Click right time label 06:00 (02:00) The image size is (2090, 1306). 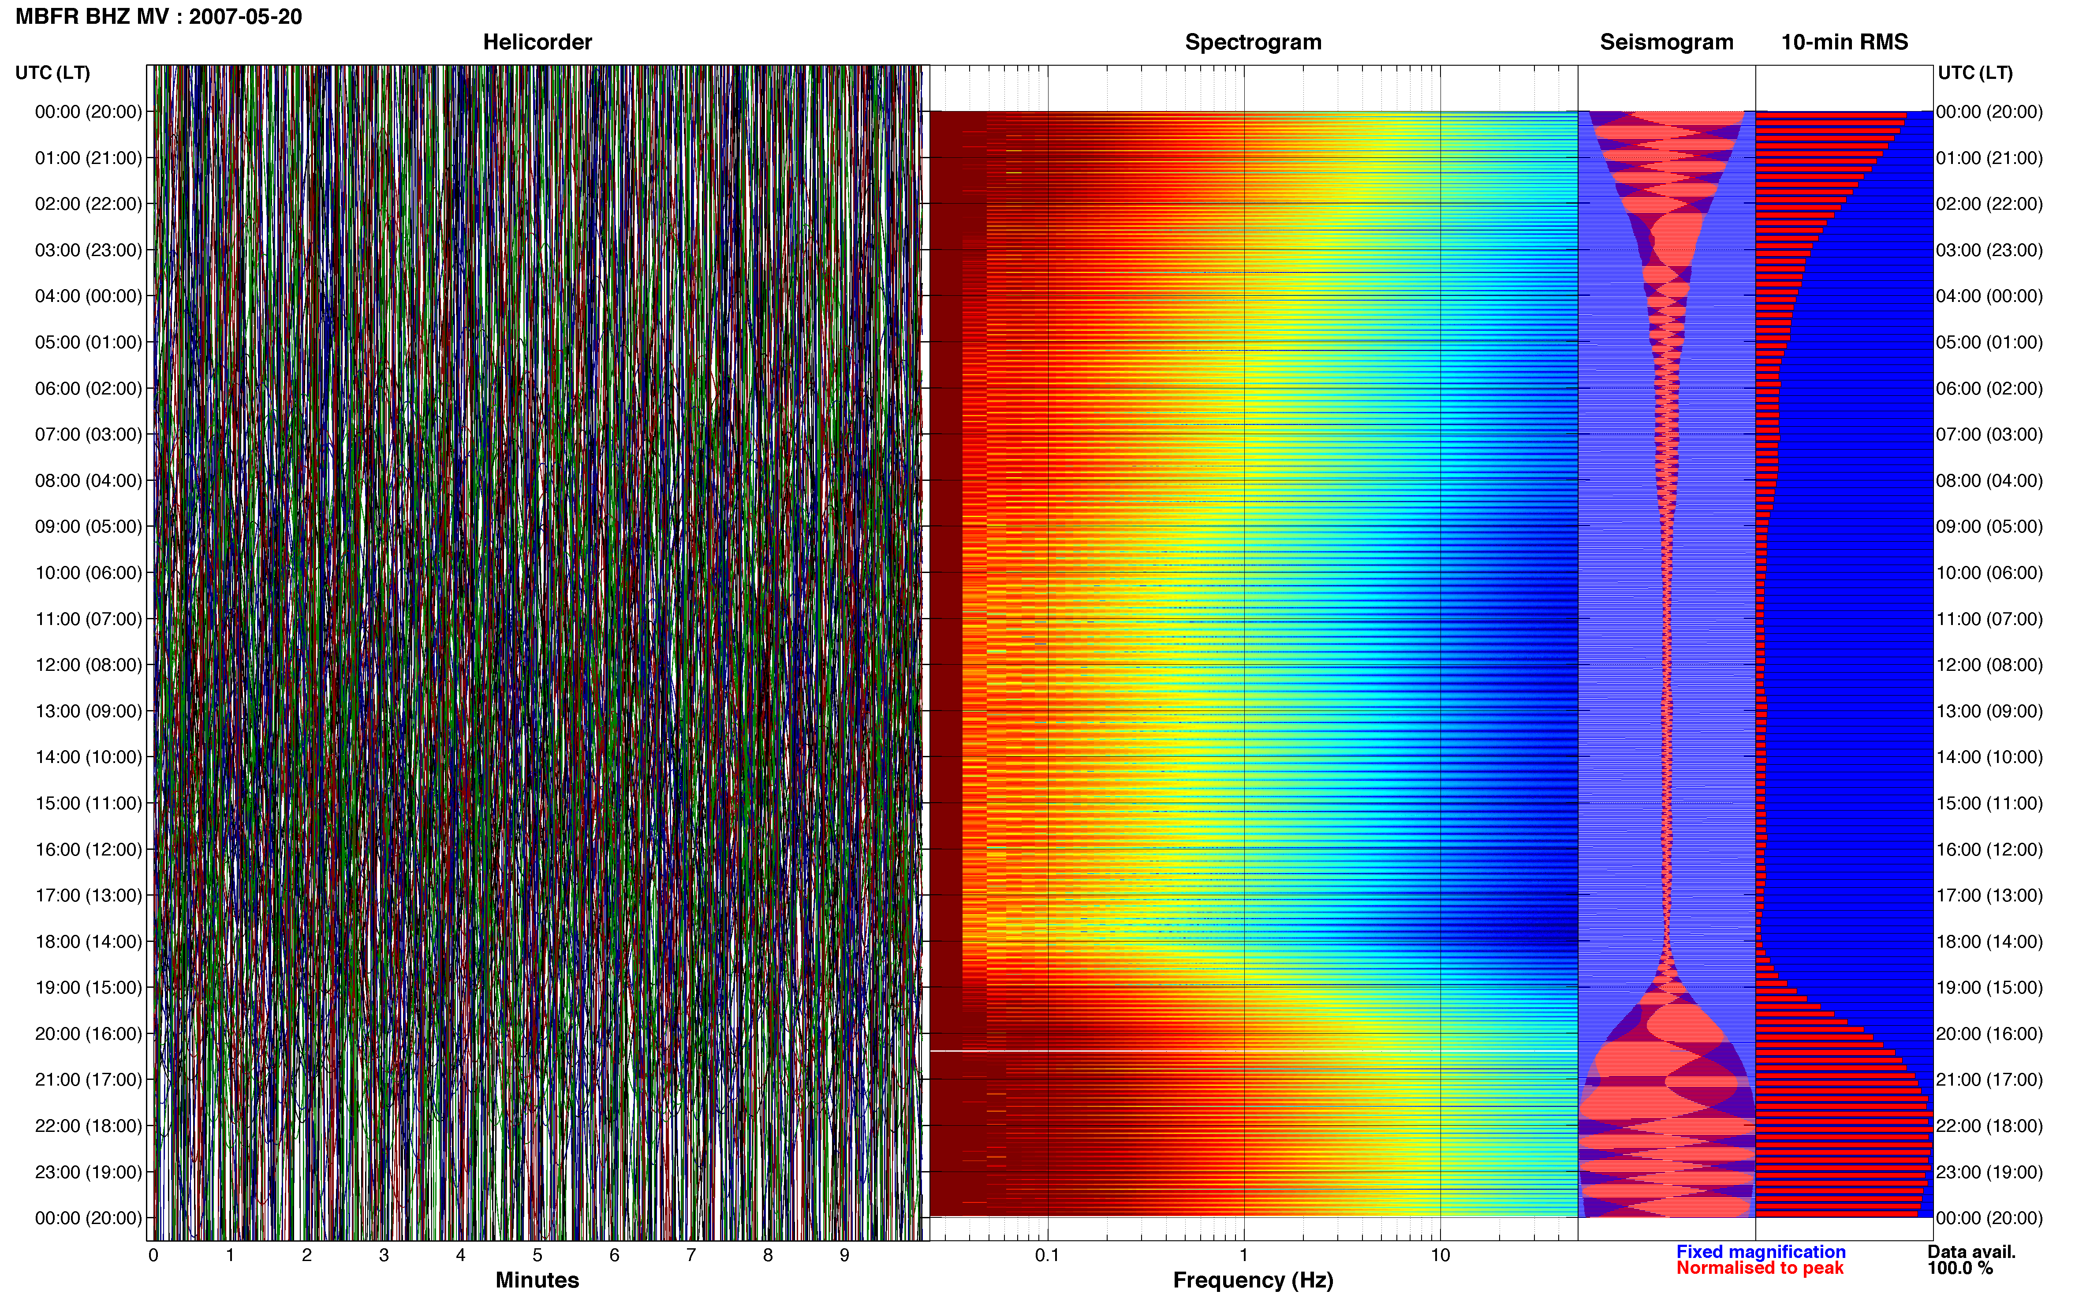click(x=1989, y=389)
